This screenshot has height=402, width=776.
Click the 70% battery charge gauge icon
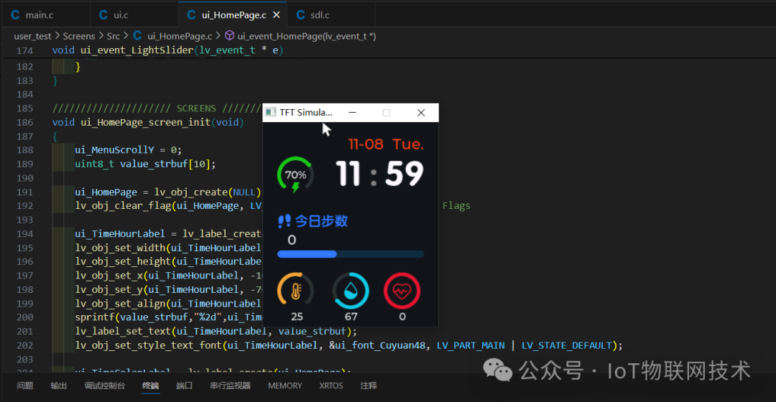pyautogui.click(x=295, y=174)
